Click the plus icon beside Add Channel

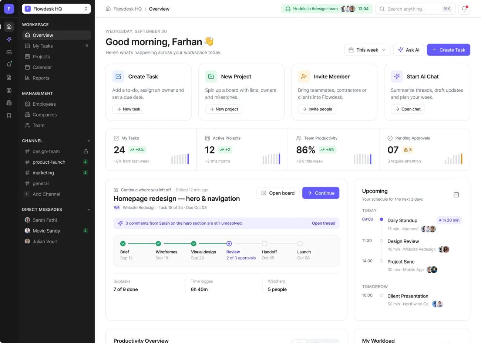pos(26,194)
